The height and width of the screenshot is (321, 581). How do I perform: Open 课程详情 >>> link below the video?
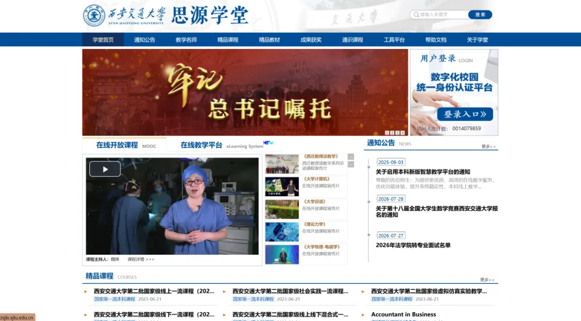[x=141, y=259]
